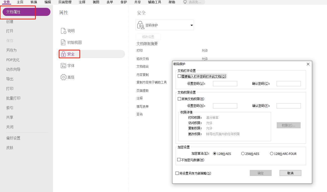Click the 说明 document info icon

coord(63,31)
